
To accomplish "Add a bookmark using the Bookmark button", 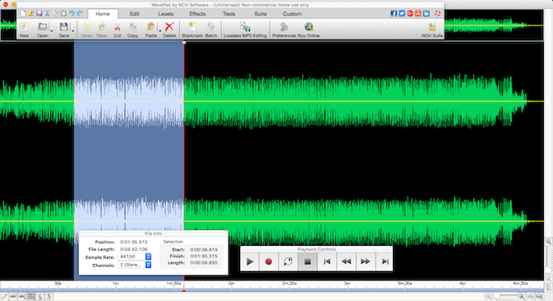I will point(192,30).
